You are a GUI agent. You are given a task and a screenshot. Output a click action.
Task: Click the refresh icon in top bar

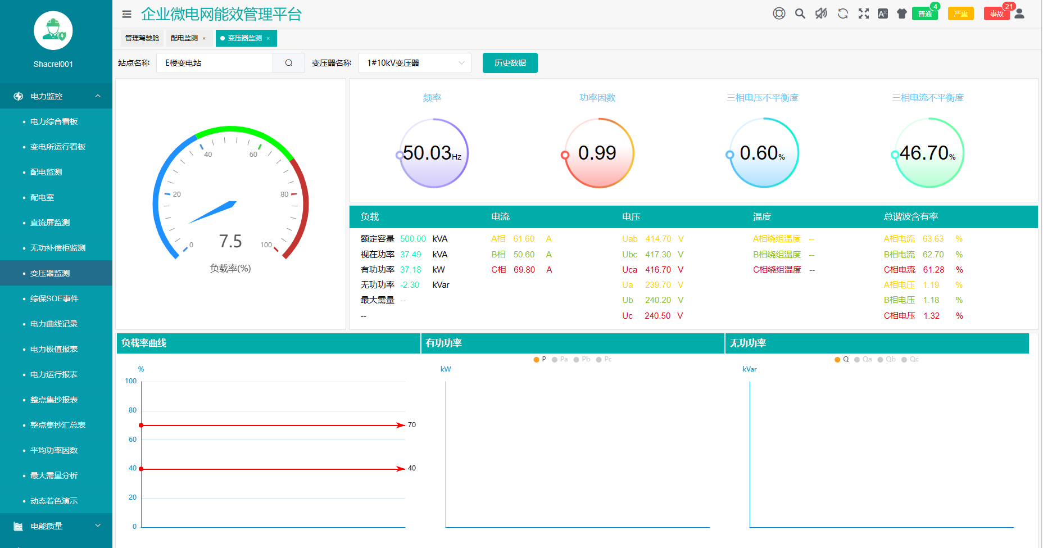click(842, 13)
